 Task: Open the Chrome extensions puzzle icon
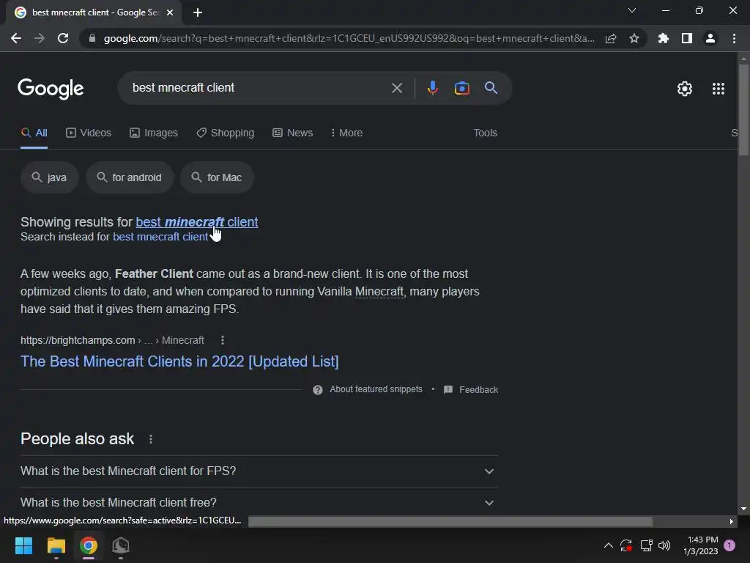(664, 38)
